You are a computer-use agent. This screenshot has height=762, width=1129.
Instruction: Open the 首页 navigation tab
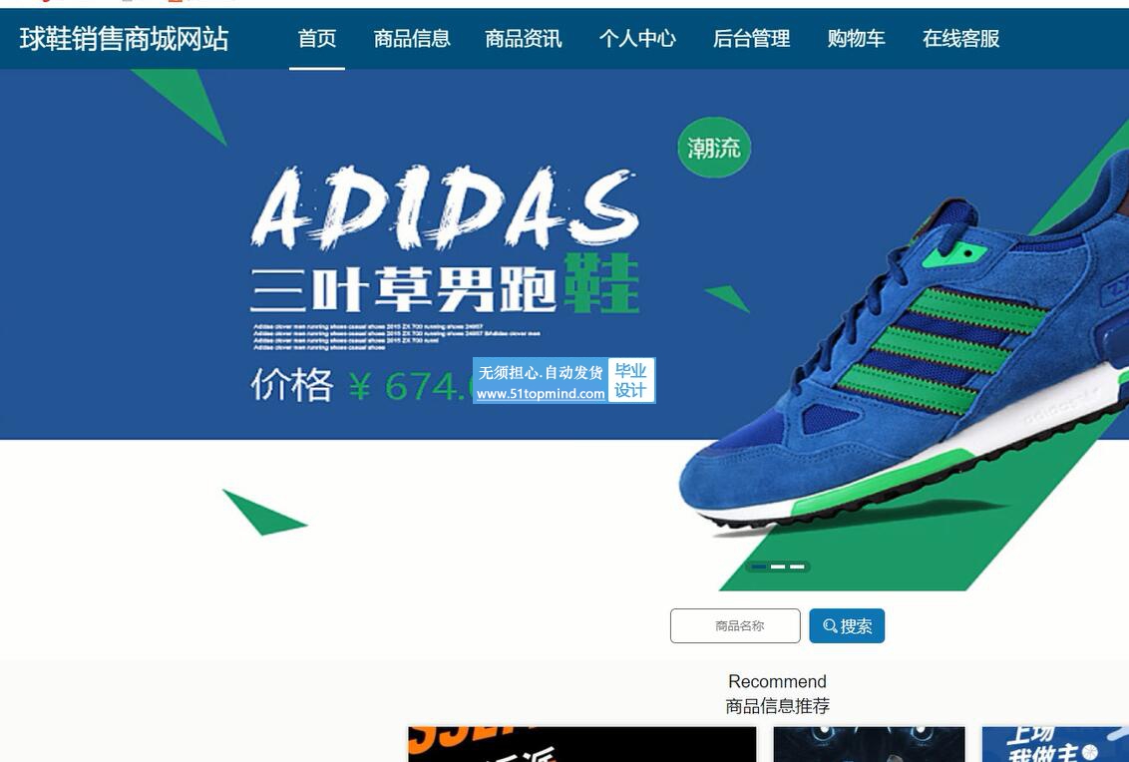click(x=317, y=39)
